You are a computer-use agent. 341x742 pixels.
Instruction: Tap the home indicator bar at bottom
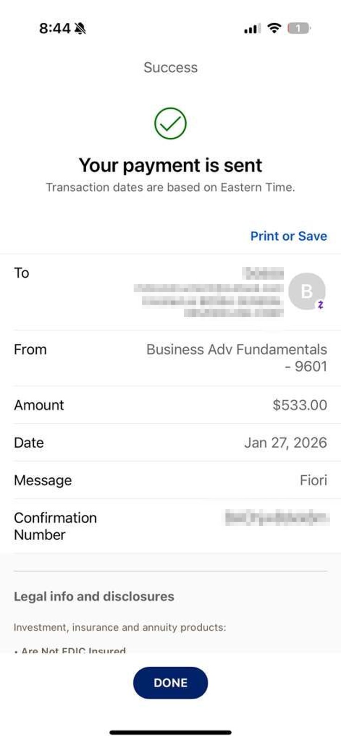pyautogui.click(x=170, y=732)
